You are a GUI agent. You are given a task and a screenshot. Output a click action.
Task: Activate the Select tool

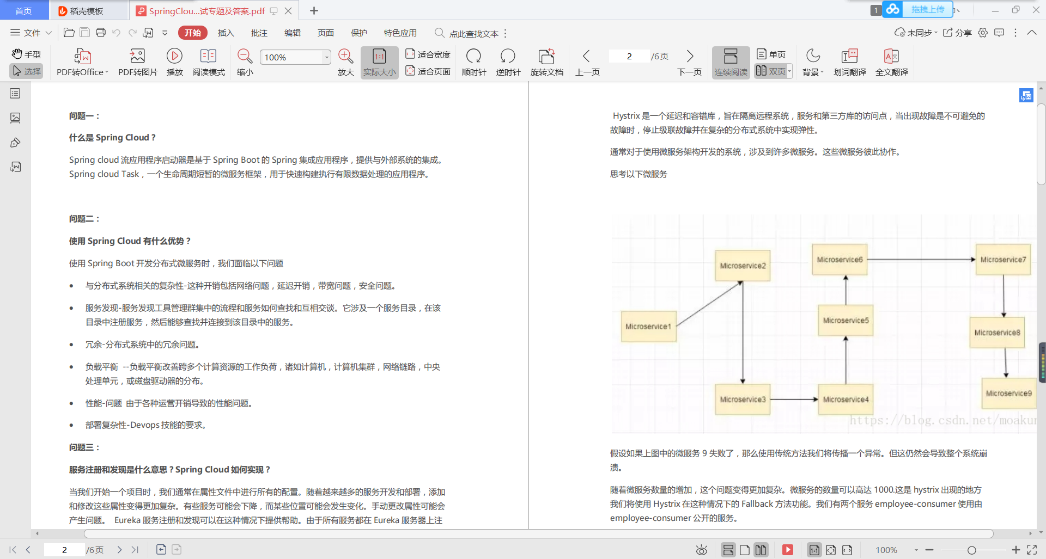(x=26, y=71)
